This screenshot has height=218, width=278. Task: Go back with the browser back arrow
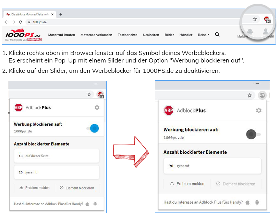pyautogui.click(x=7, y=22)
